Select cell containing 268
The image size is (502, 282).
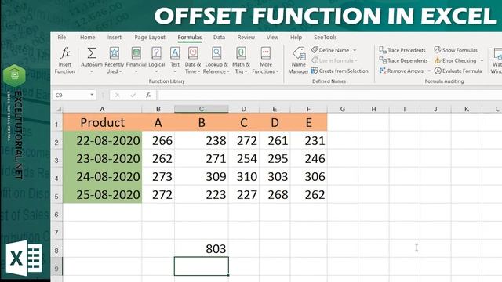[275, 194]
